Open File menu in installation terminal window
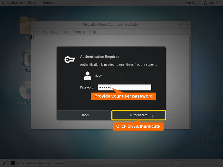Viewport: 223px width, 167px height. click(x=36, y=32)
